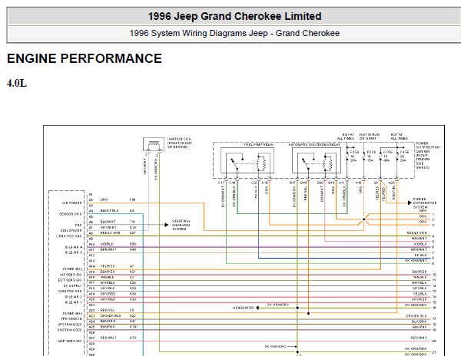Screen dimensions: 461x356
Task: Click the automatic shutdown relay coil symbol
Action: [x=327, y=163]
